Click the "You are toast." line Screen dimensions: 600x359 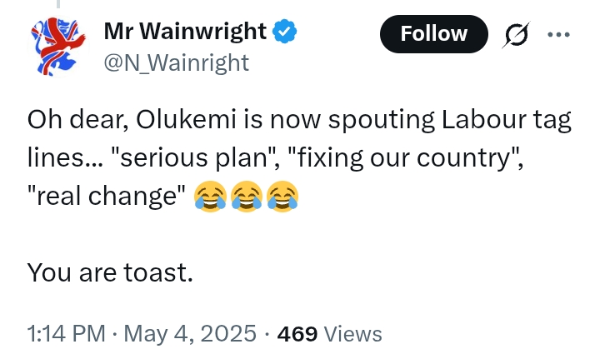(110, 272)
